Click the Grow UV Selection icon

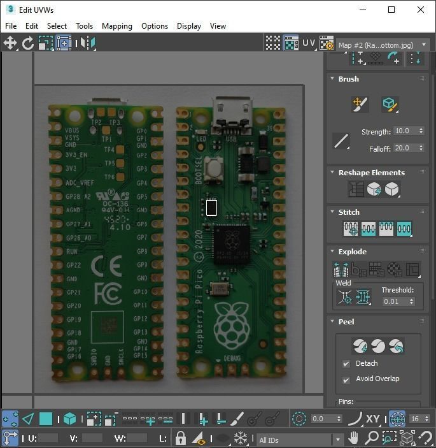point(94,419)
